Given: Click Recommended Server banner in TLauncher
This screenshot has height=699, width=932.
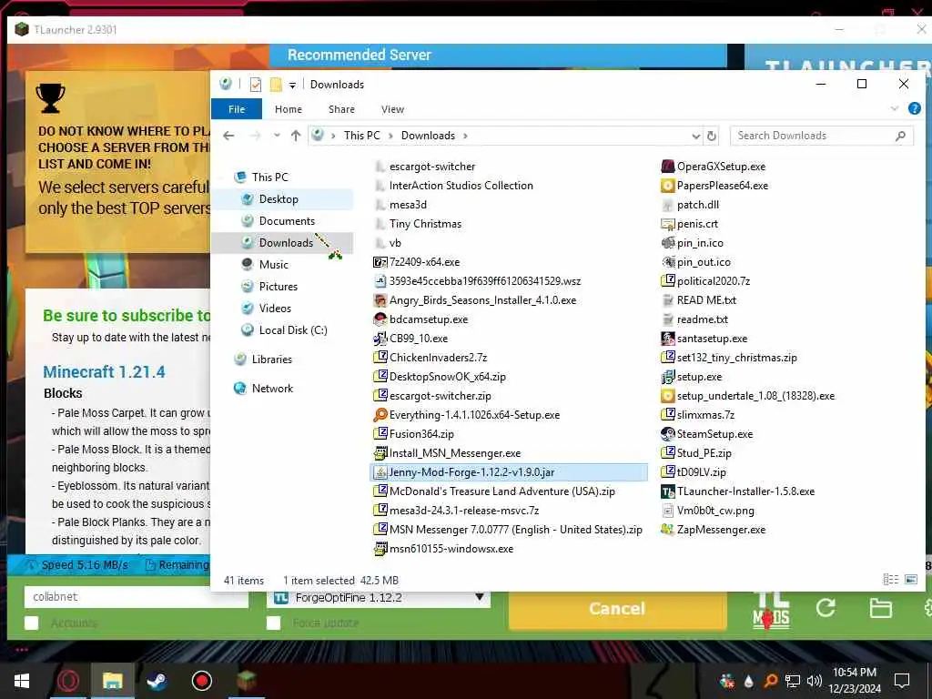Looking at the screenshot, I should 498,56.
